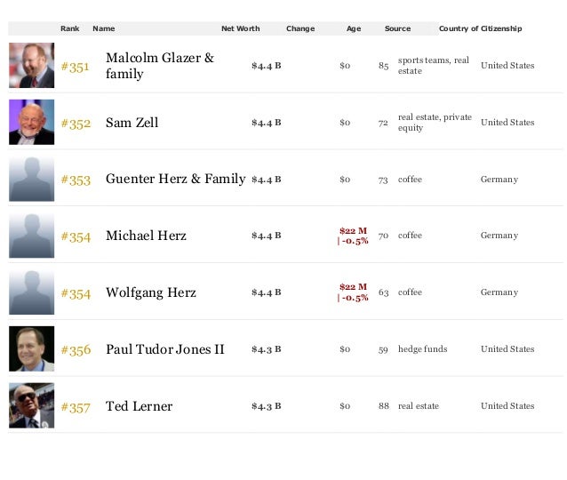Image resolution: width=567 pixels, height=480 pixels.
Task: Click the Guenter Herz & Family name
Action: point(175,180)
